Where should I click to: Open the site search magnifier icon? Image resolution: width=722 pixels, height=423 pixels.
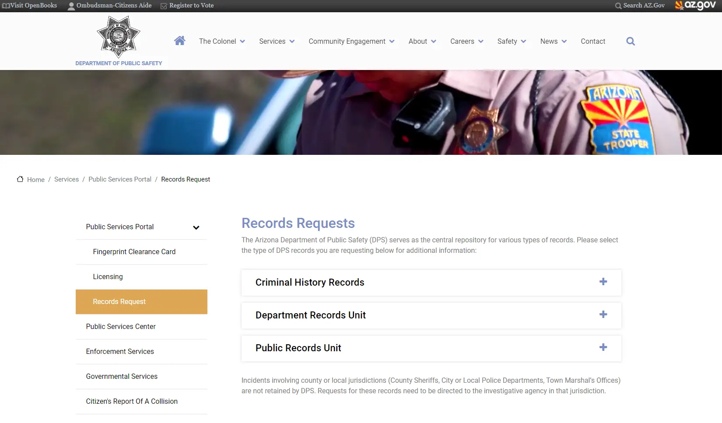[x=630, y=41]
